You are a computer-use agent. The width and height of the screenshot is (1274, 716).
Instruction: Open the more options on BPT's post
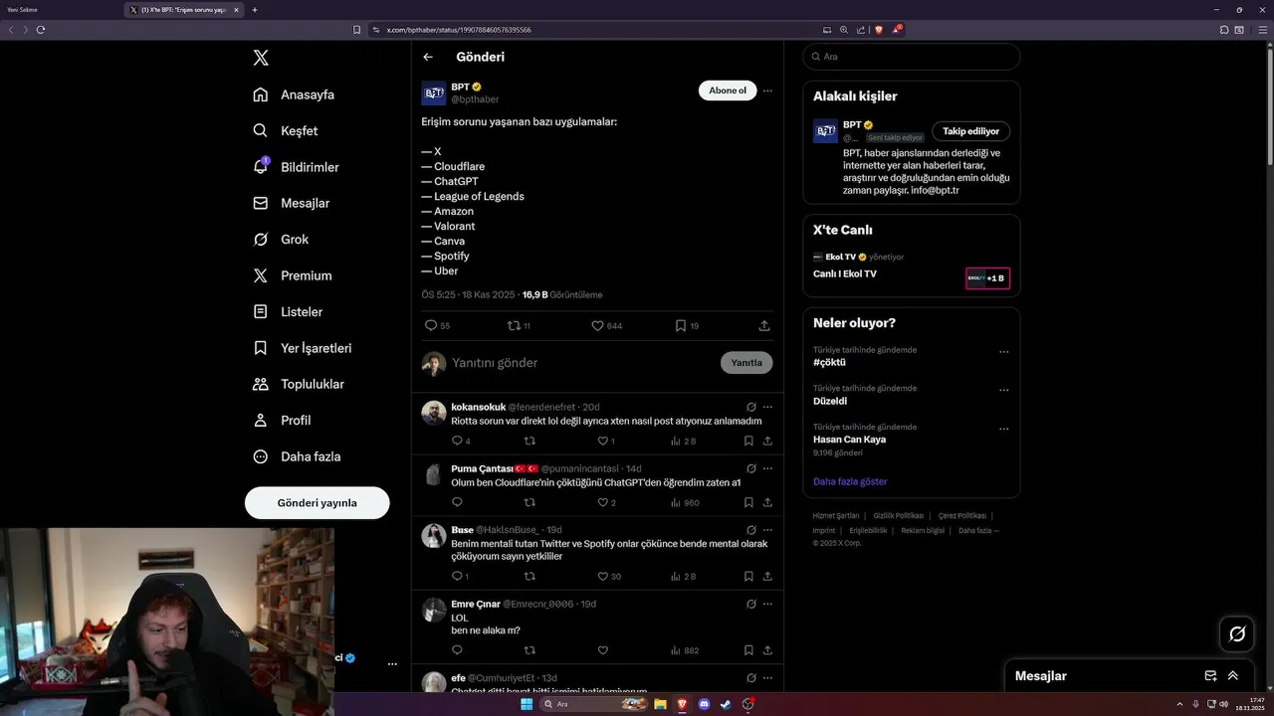click(767, 90)
